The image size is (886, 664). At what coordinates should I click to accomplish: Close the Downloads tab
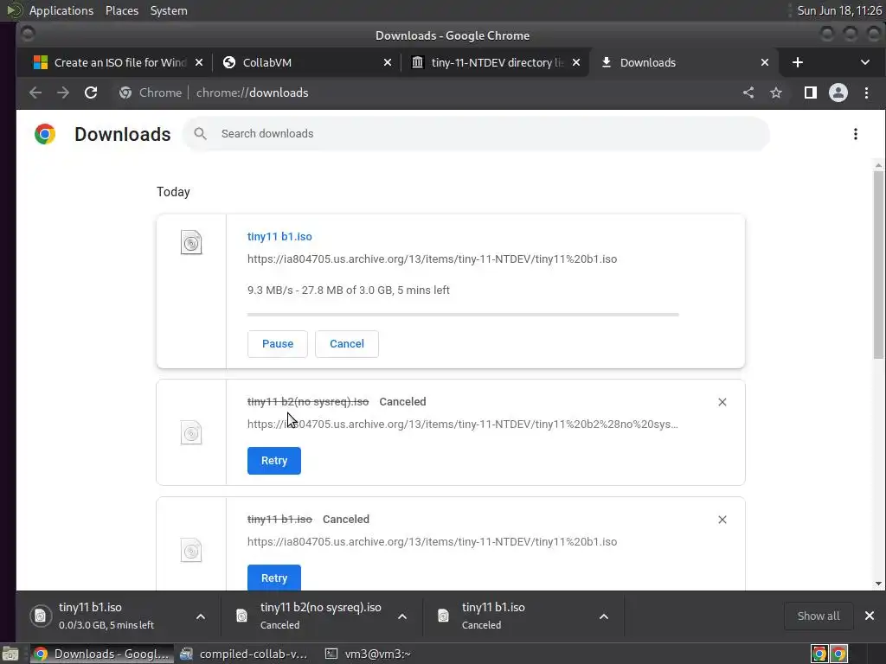pos(765,62)
